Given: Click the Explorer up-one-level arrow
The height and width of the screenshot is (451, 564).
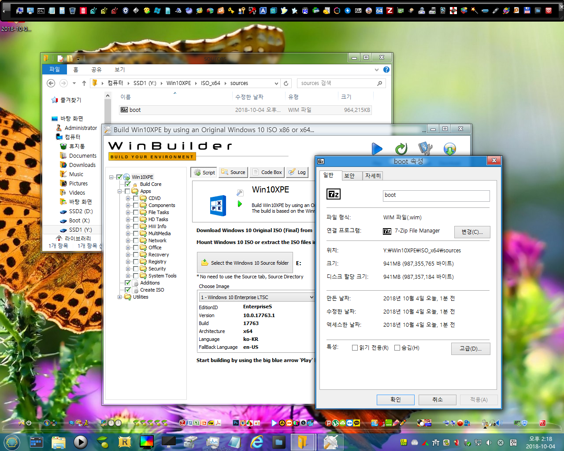Looking at the screenshot, I should coord(84,83).
